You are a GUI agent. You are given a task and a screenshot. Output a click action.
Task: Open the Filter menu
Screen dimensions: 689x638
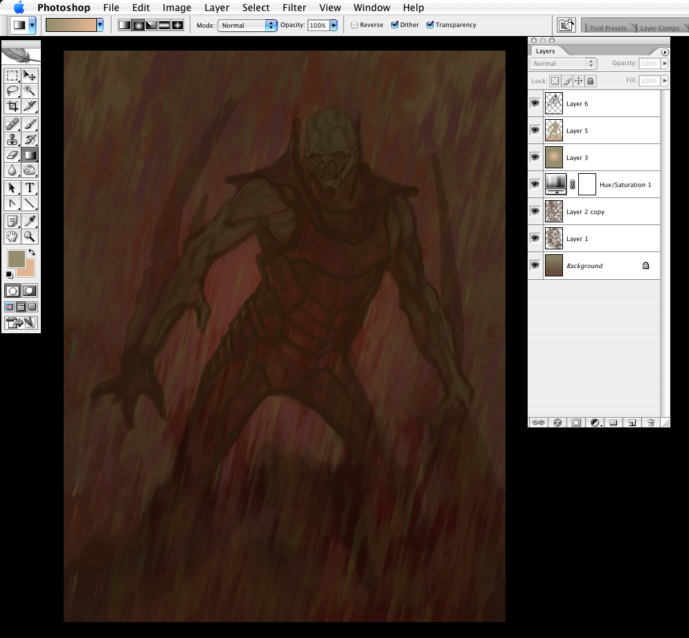point(294,8)
